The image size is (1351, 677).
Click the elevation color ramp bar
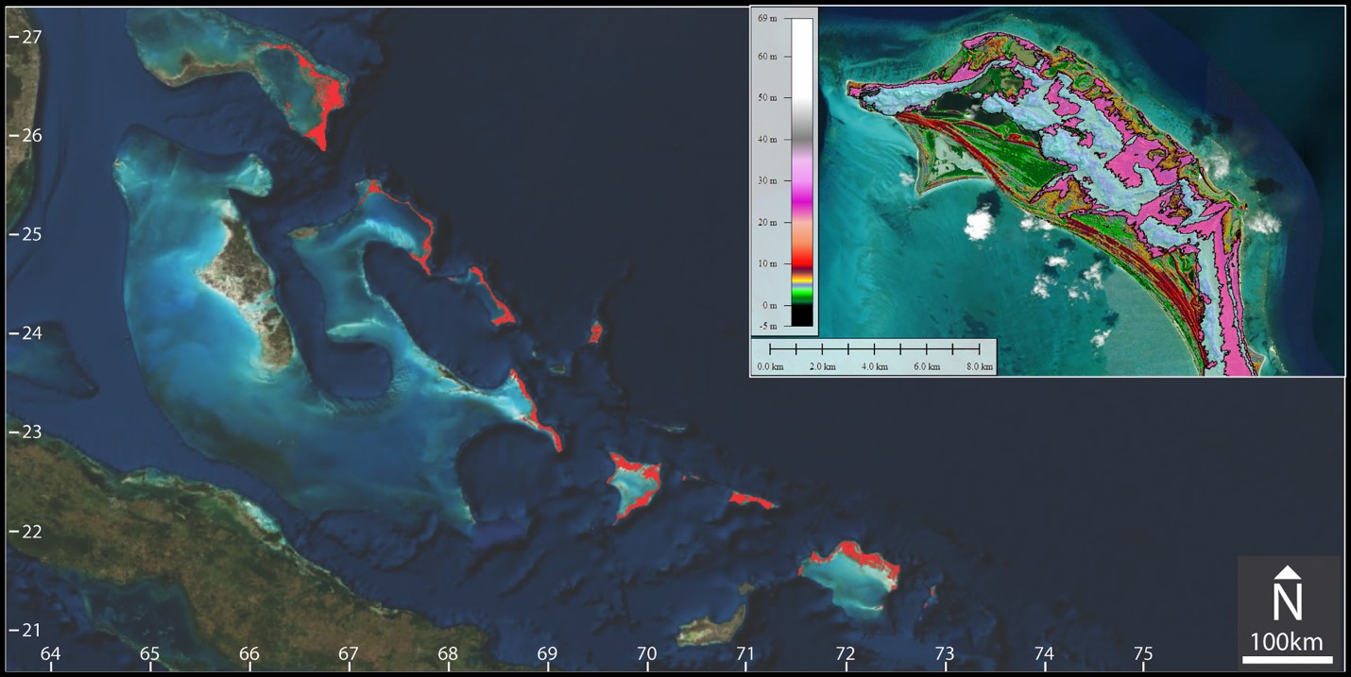[801, 172]
